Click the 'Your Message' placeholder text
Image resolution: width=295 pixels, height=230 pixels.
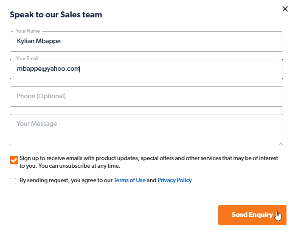pos(37,124)
